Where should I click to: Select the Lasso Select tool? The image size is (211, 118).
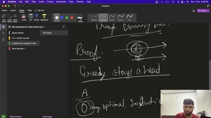click(10, 18)
